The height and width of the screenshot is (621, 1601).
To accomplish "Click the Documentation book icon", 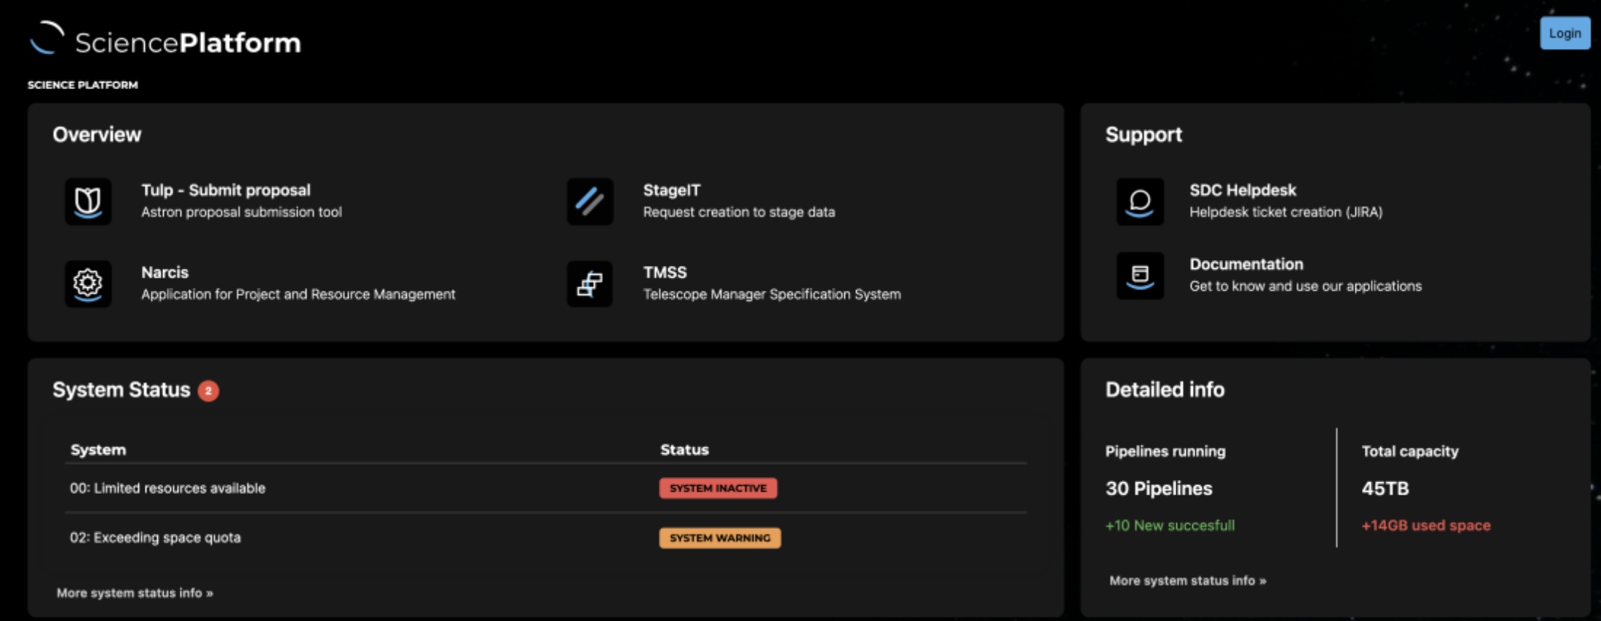I will coord(1140,275).
